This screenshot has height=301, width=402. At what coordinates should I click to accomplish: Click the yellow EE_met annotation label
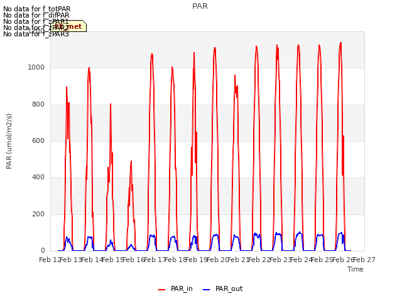click(68, 26)
